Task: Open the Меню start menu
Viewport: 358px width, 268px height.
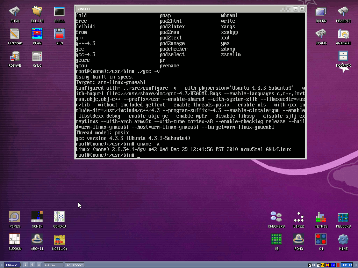Action: [12, 265]
